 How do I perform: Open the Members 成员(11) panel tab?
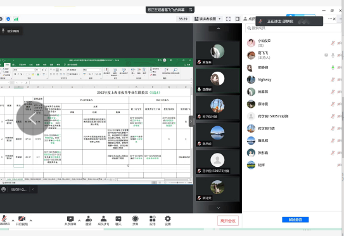(103, 221)
